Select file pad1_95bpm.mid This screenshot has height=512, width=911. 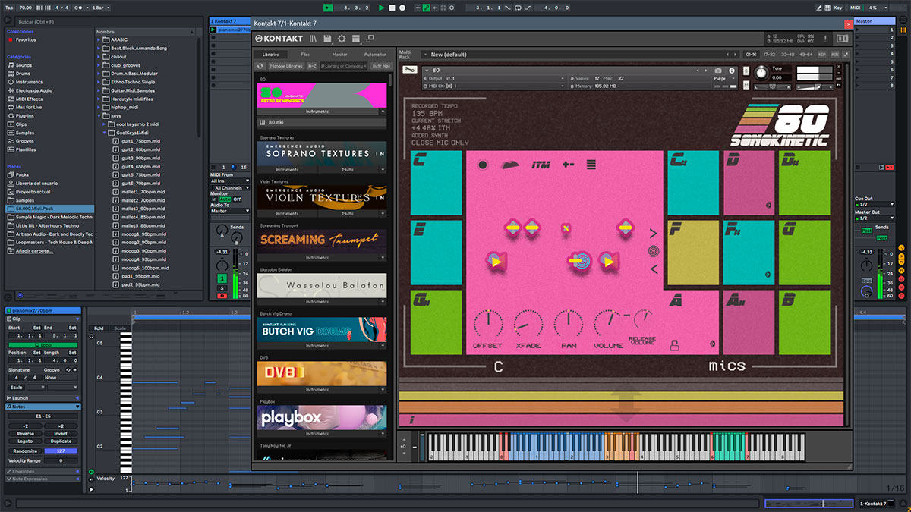[x=137, y=276]
